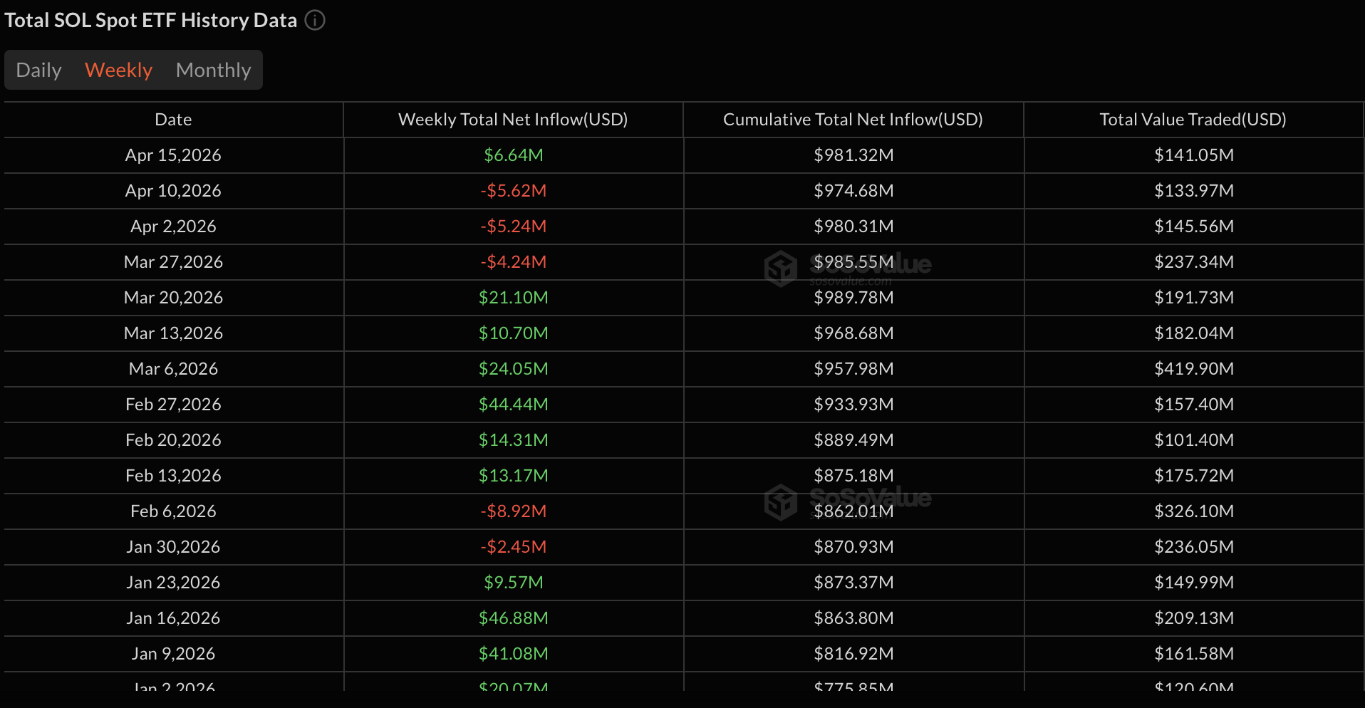Open the Monthly tab

click(x=213, y=70)
